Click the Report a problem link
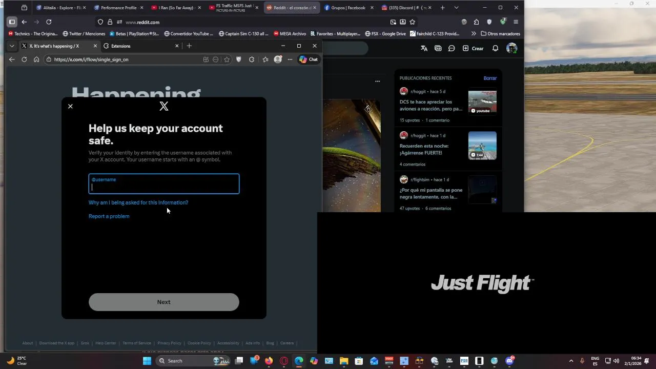This screenshot has height=369, width=656. point(109,216)
